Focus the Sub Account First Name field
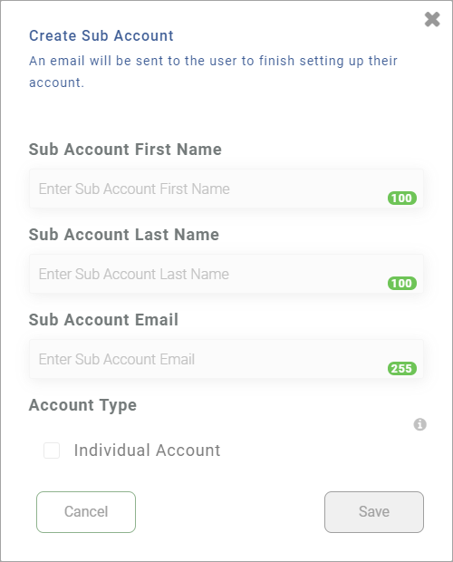 [x=226, y=189]
